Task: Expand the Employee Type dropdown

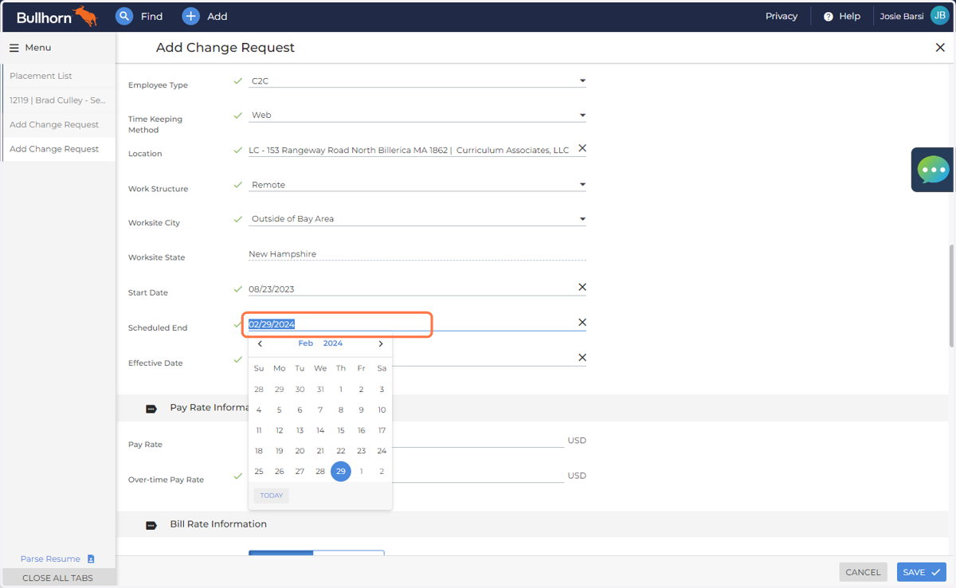Action: click(x=582, y=80)
